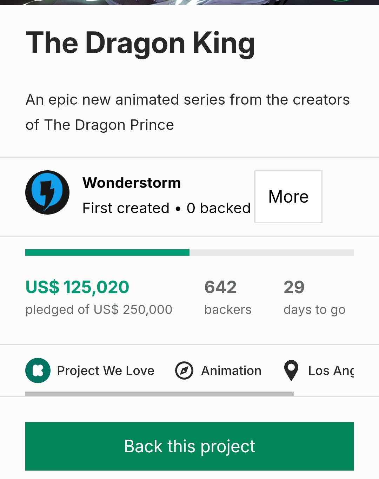The height and width of the screenshot is (479, 379).
Task: Click the Wonderstorm lightning bolt avatar
Action: [47, 192]
